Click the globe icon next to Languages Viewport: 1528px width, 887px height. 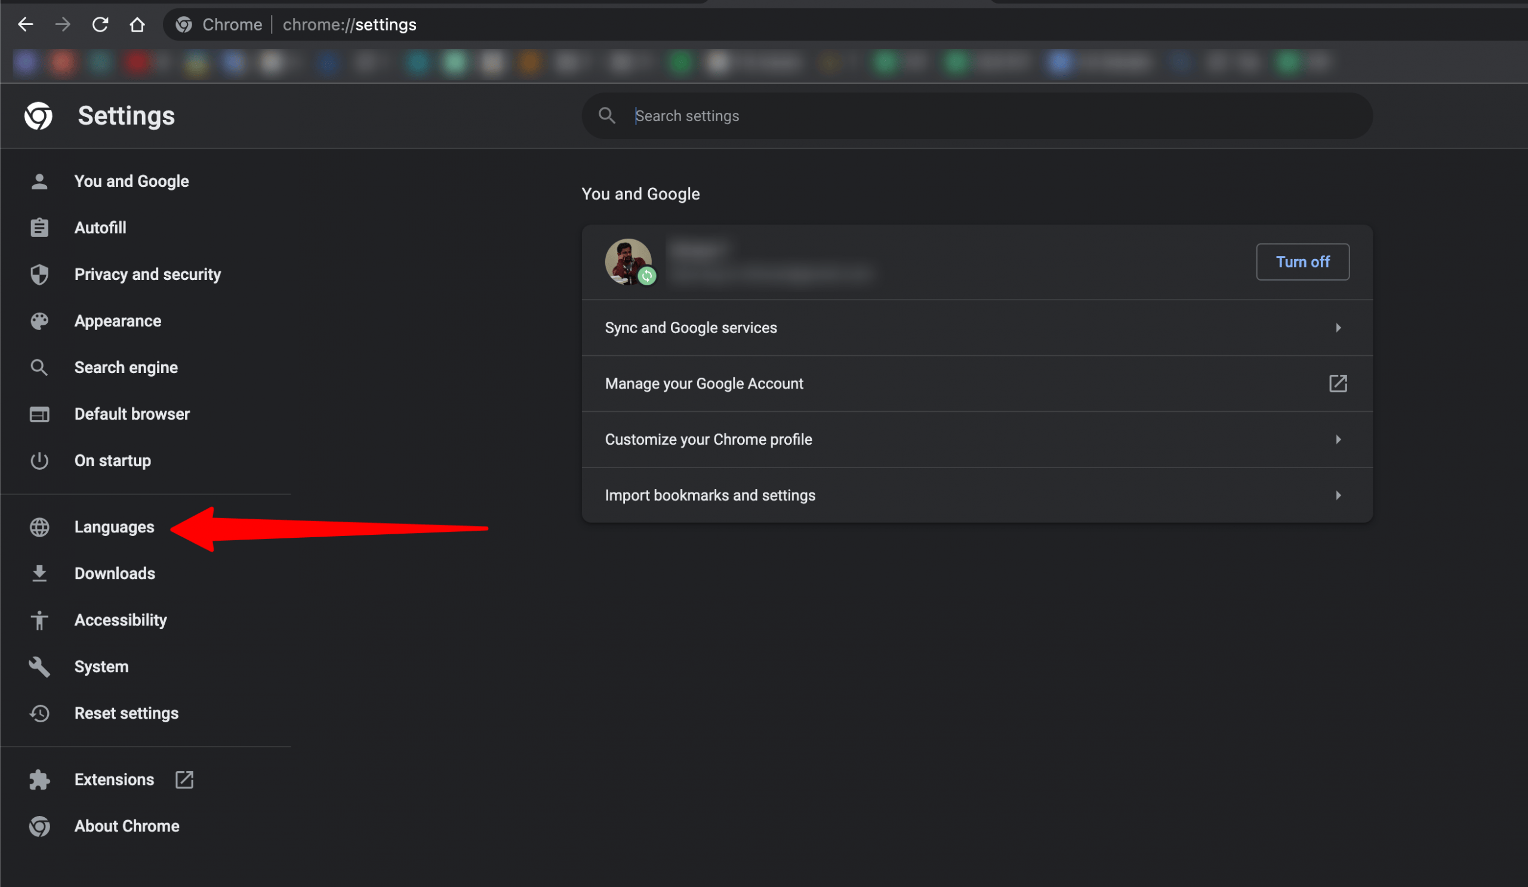(x=39, y=527)
